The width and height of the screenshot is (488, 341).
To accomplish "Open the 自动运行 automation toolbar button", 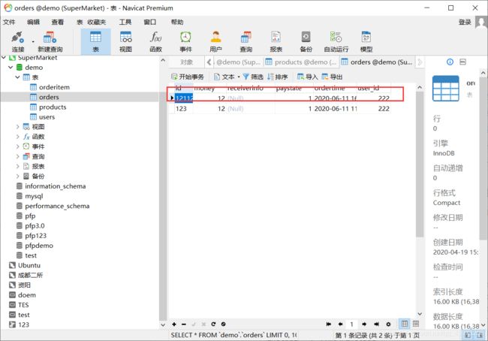I will 336,41.
